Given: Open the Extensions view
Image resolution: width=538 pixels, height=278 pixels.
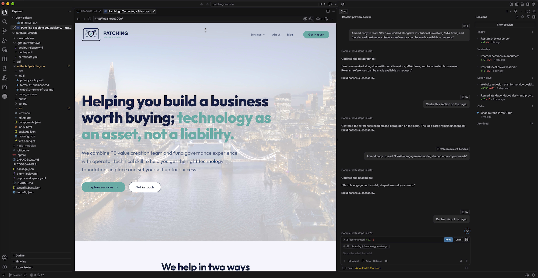Looking at the screenshot, I should (5, 59).
